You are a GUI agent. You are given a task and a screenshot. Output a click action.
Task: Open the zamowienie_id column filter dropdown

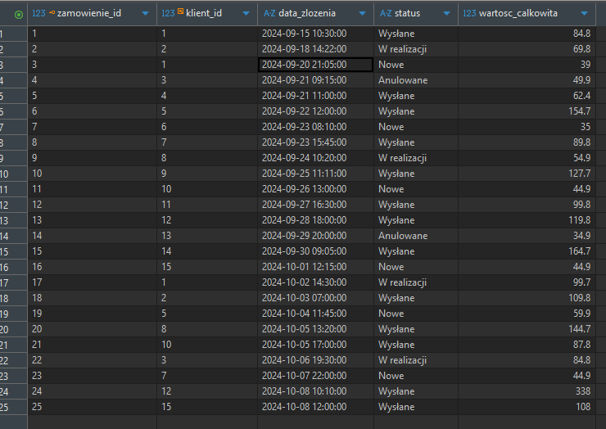(x=145, y=14)
